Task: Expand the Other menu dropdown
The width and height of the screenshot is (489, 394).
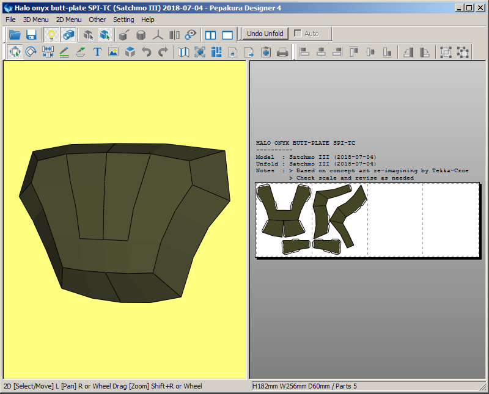Action: [97, 20]
